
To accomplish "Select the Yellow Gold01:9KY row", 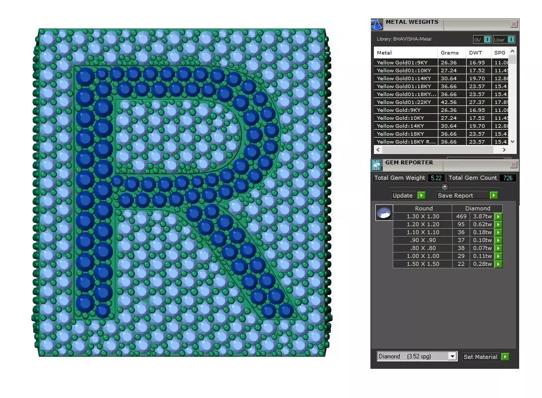I will [441, 62].
